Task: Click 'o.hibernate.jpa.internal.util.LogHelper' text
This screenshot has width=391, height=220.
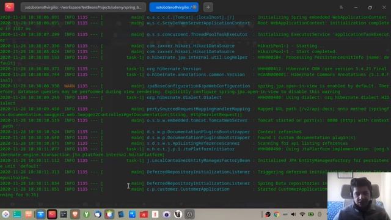Action: coord(197,57)
